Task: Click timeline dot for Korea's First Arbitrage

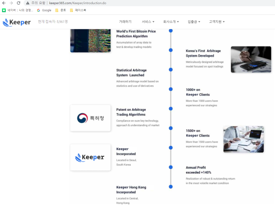Action: point(171,50)
